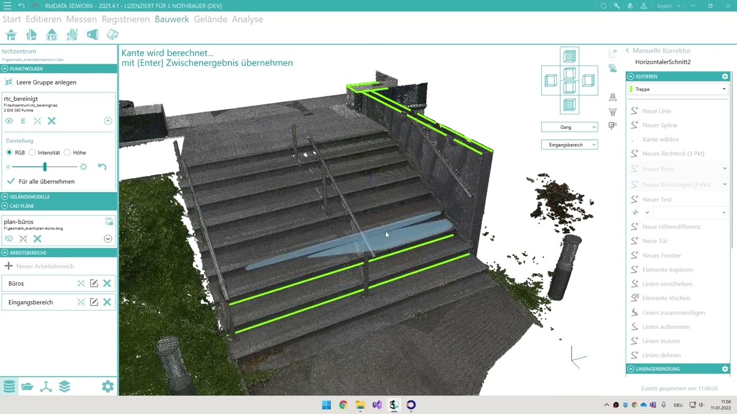Open the Windows Start button
Screen dimensions: 737x414
click(326, 405)
